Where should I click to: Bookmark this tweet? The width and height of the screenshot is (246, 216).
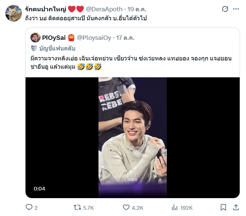[223, 207]
